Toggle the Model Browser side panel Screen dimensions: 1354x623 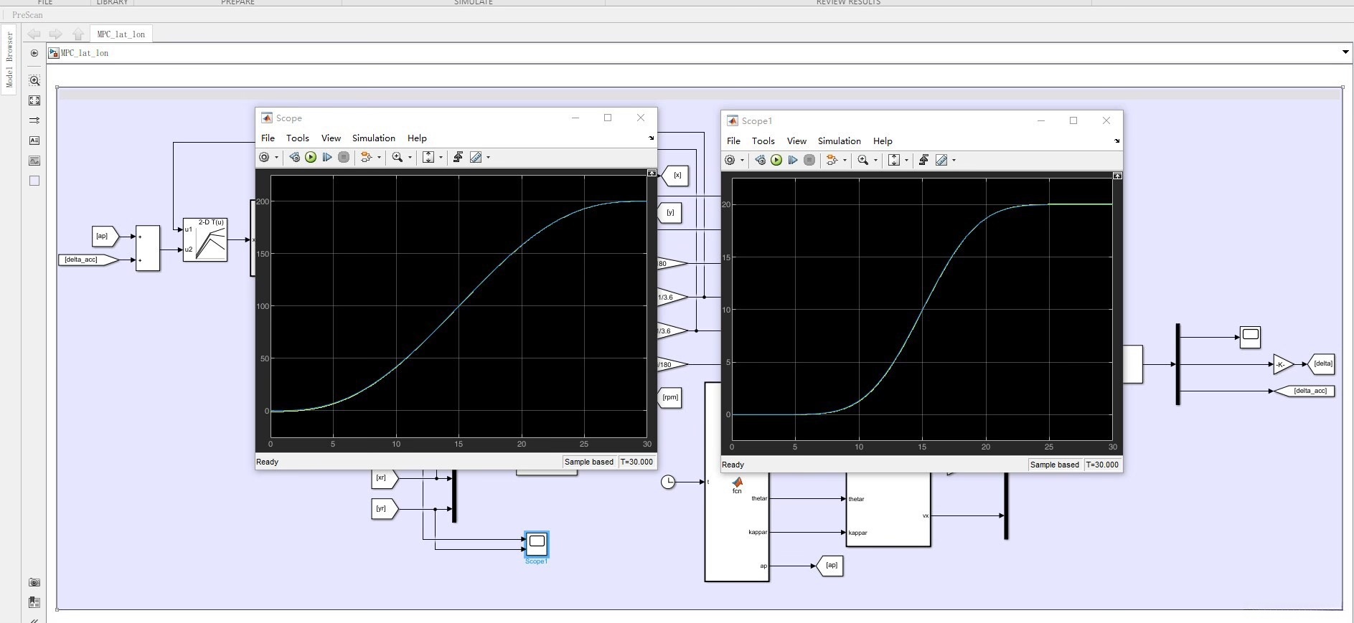[9, 60]
